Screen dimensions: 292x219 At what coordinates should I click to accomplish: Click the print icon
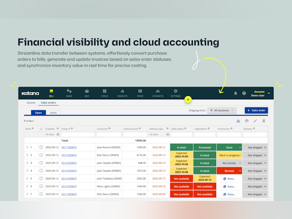pos(247,121)
